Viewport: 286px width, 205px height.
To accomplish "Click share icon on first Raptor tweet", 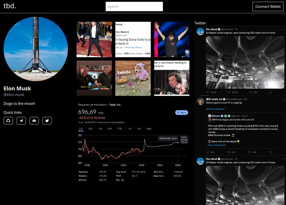I will [271, 92].
